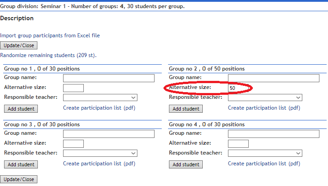Focus Group no 3 name field
This screenshot has height=186, width=328.
point(109,134)
